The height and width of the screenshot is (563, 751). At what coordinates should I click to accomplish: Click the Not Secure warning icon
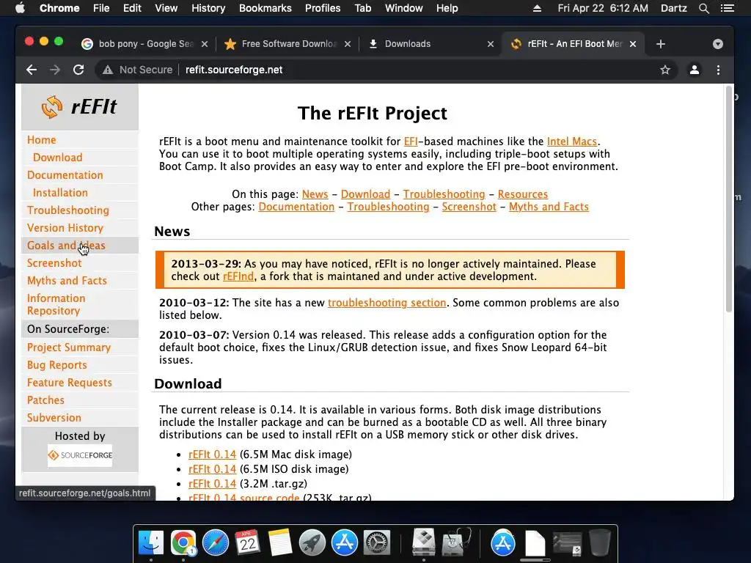tap(108, 70)
